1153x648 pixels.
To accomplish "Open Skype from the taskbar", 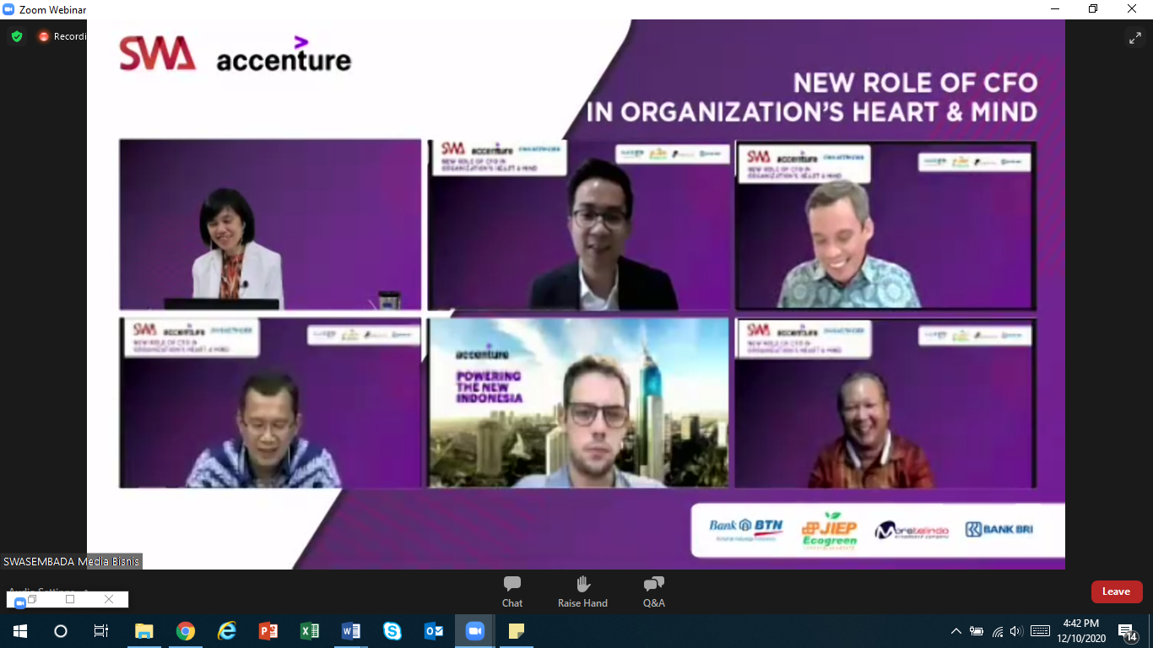I will [x=392, y=631].
